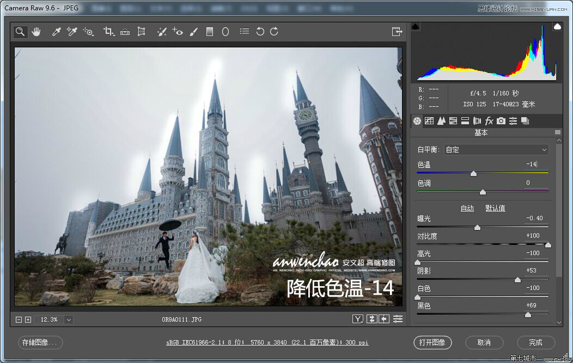Click the 色温 temperature slider handle
Image resolution: width=573 pixels, height=363 pixels.
tap(474, 174)
